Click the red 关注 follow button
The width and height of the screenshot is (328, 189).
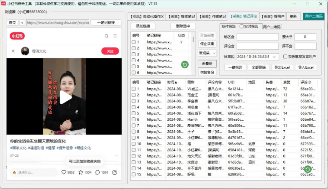pyautogui.click(x=110, y=51)
